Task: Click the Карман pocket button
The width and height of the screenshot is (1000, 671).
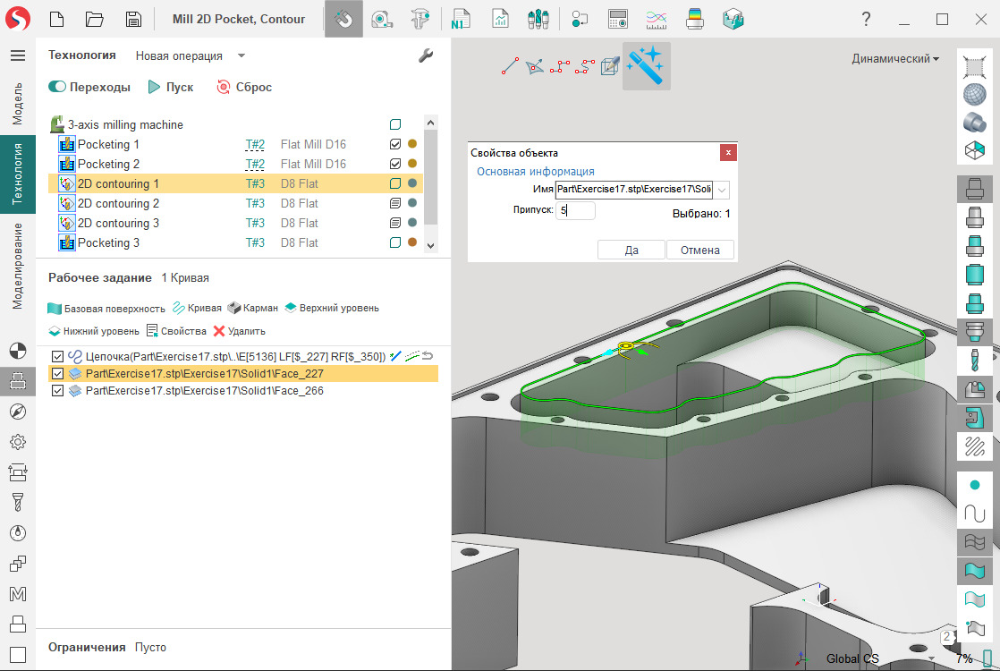Action: 253,308
